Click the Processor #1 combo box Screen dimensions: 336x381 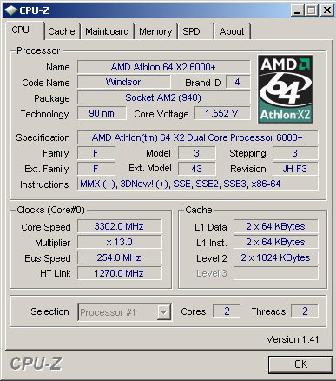click(x=125, y=312)
